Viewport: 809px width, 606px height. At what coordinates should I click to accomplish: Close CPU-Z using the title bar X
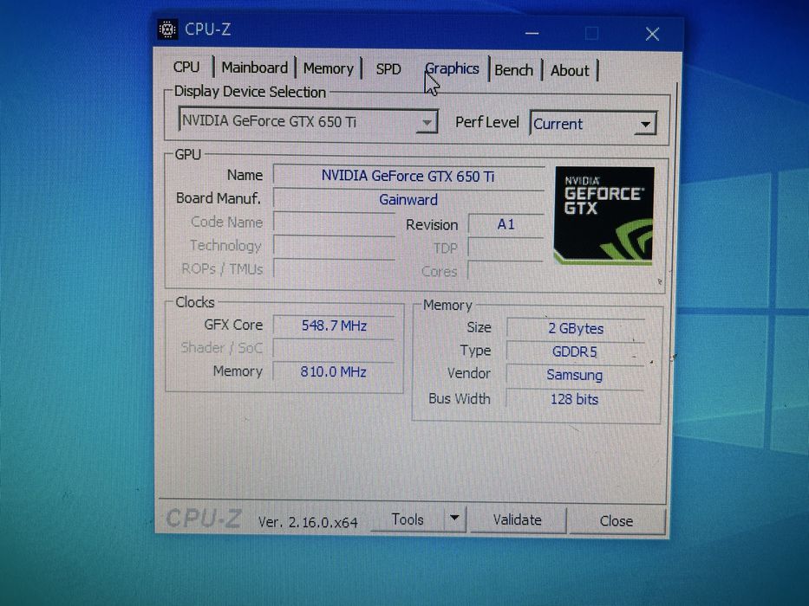tap(652, 34)
